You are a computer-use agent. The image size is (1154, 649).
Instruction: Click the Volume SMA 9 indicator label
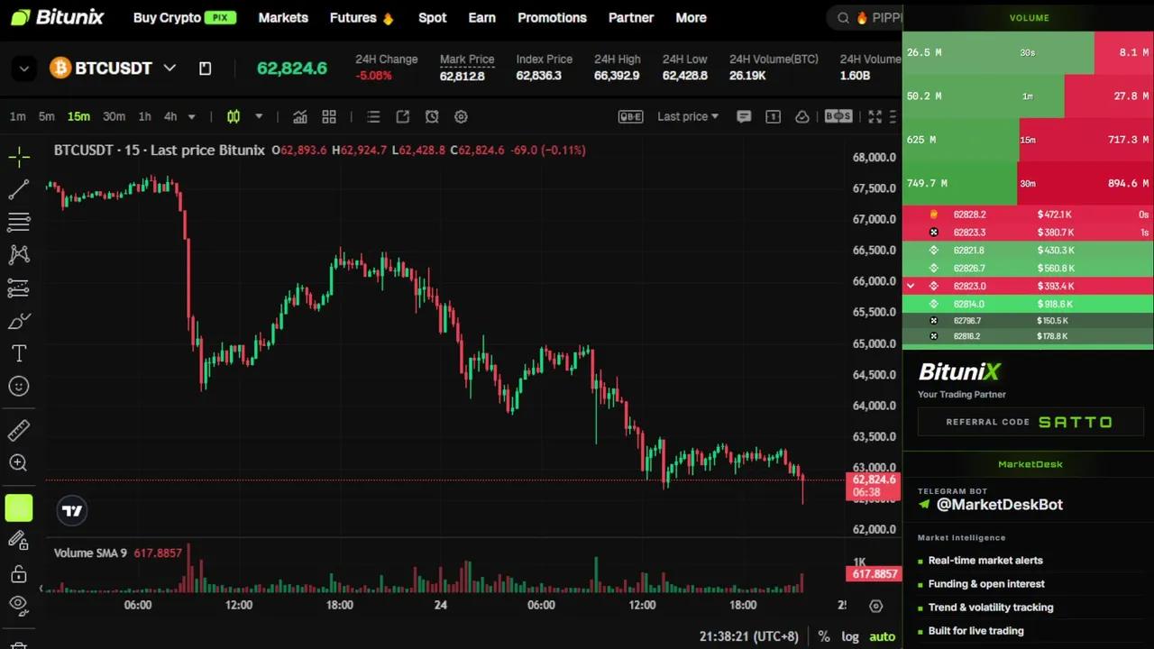[x=90, y=553]
